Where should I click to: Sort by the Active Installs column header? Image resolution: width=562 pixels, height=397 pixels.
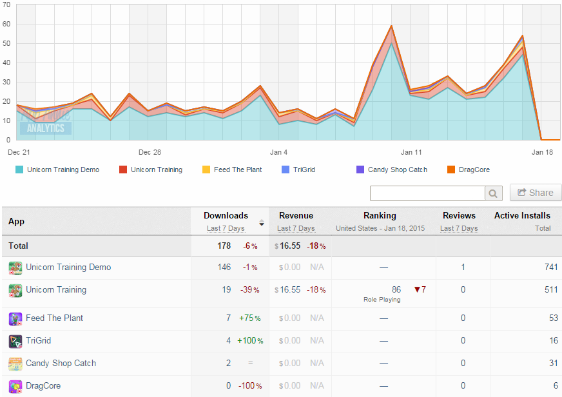pos(522,216)
